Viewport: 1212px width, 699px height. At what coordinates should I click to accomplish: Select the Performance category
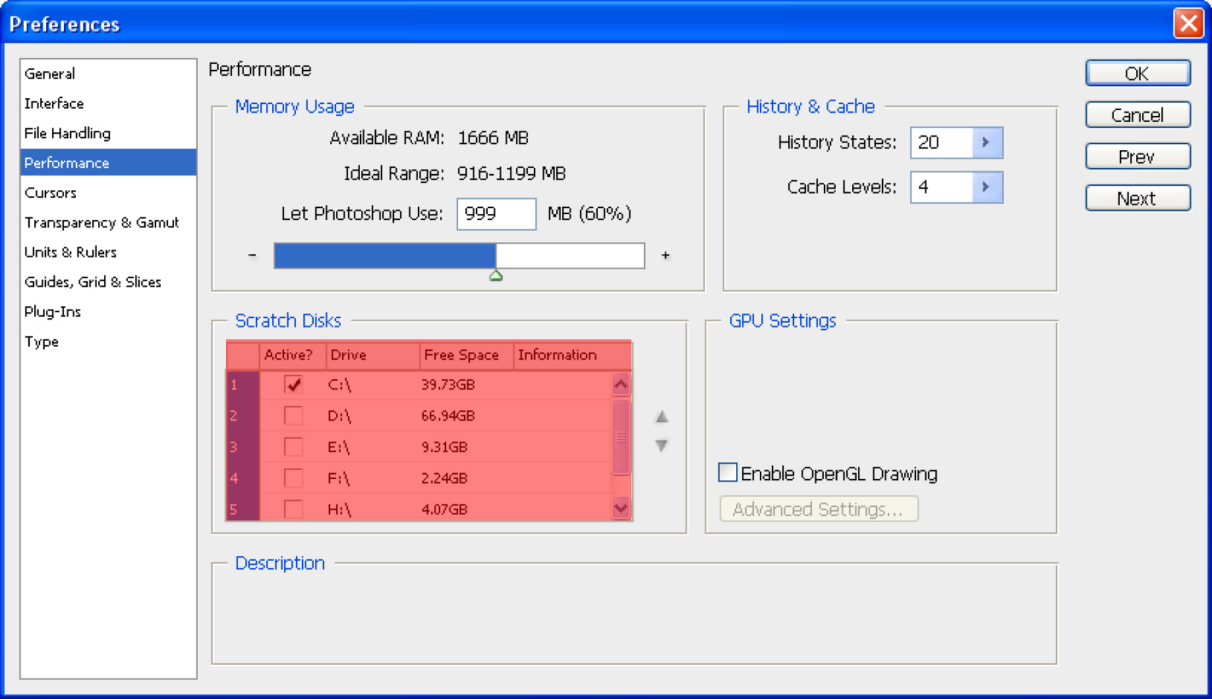108,163
